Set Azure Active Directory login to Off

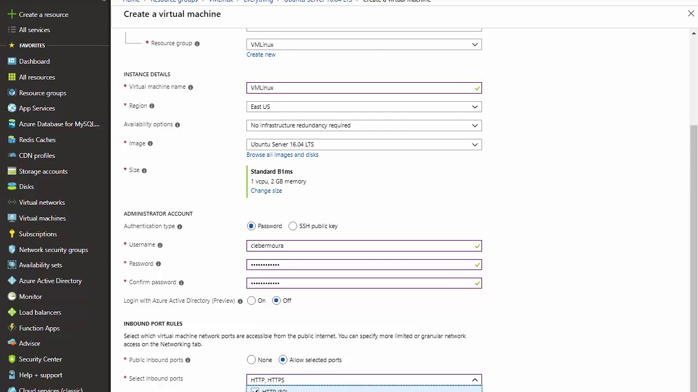click(x=276, y=301)
